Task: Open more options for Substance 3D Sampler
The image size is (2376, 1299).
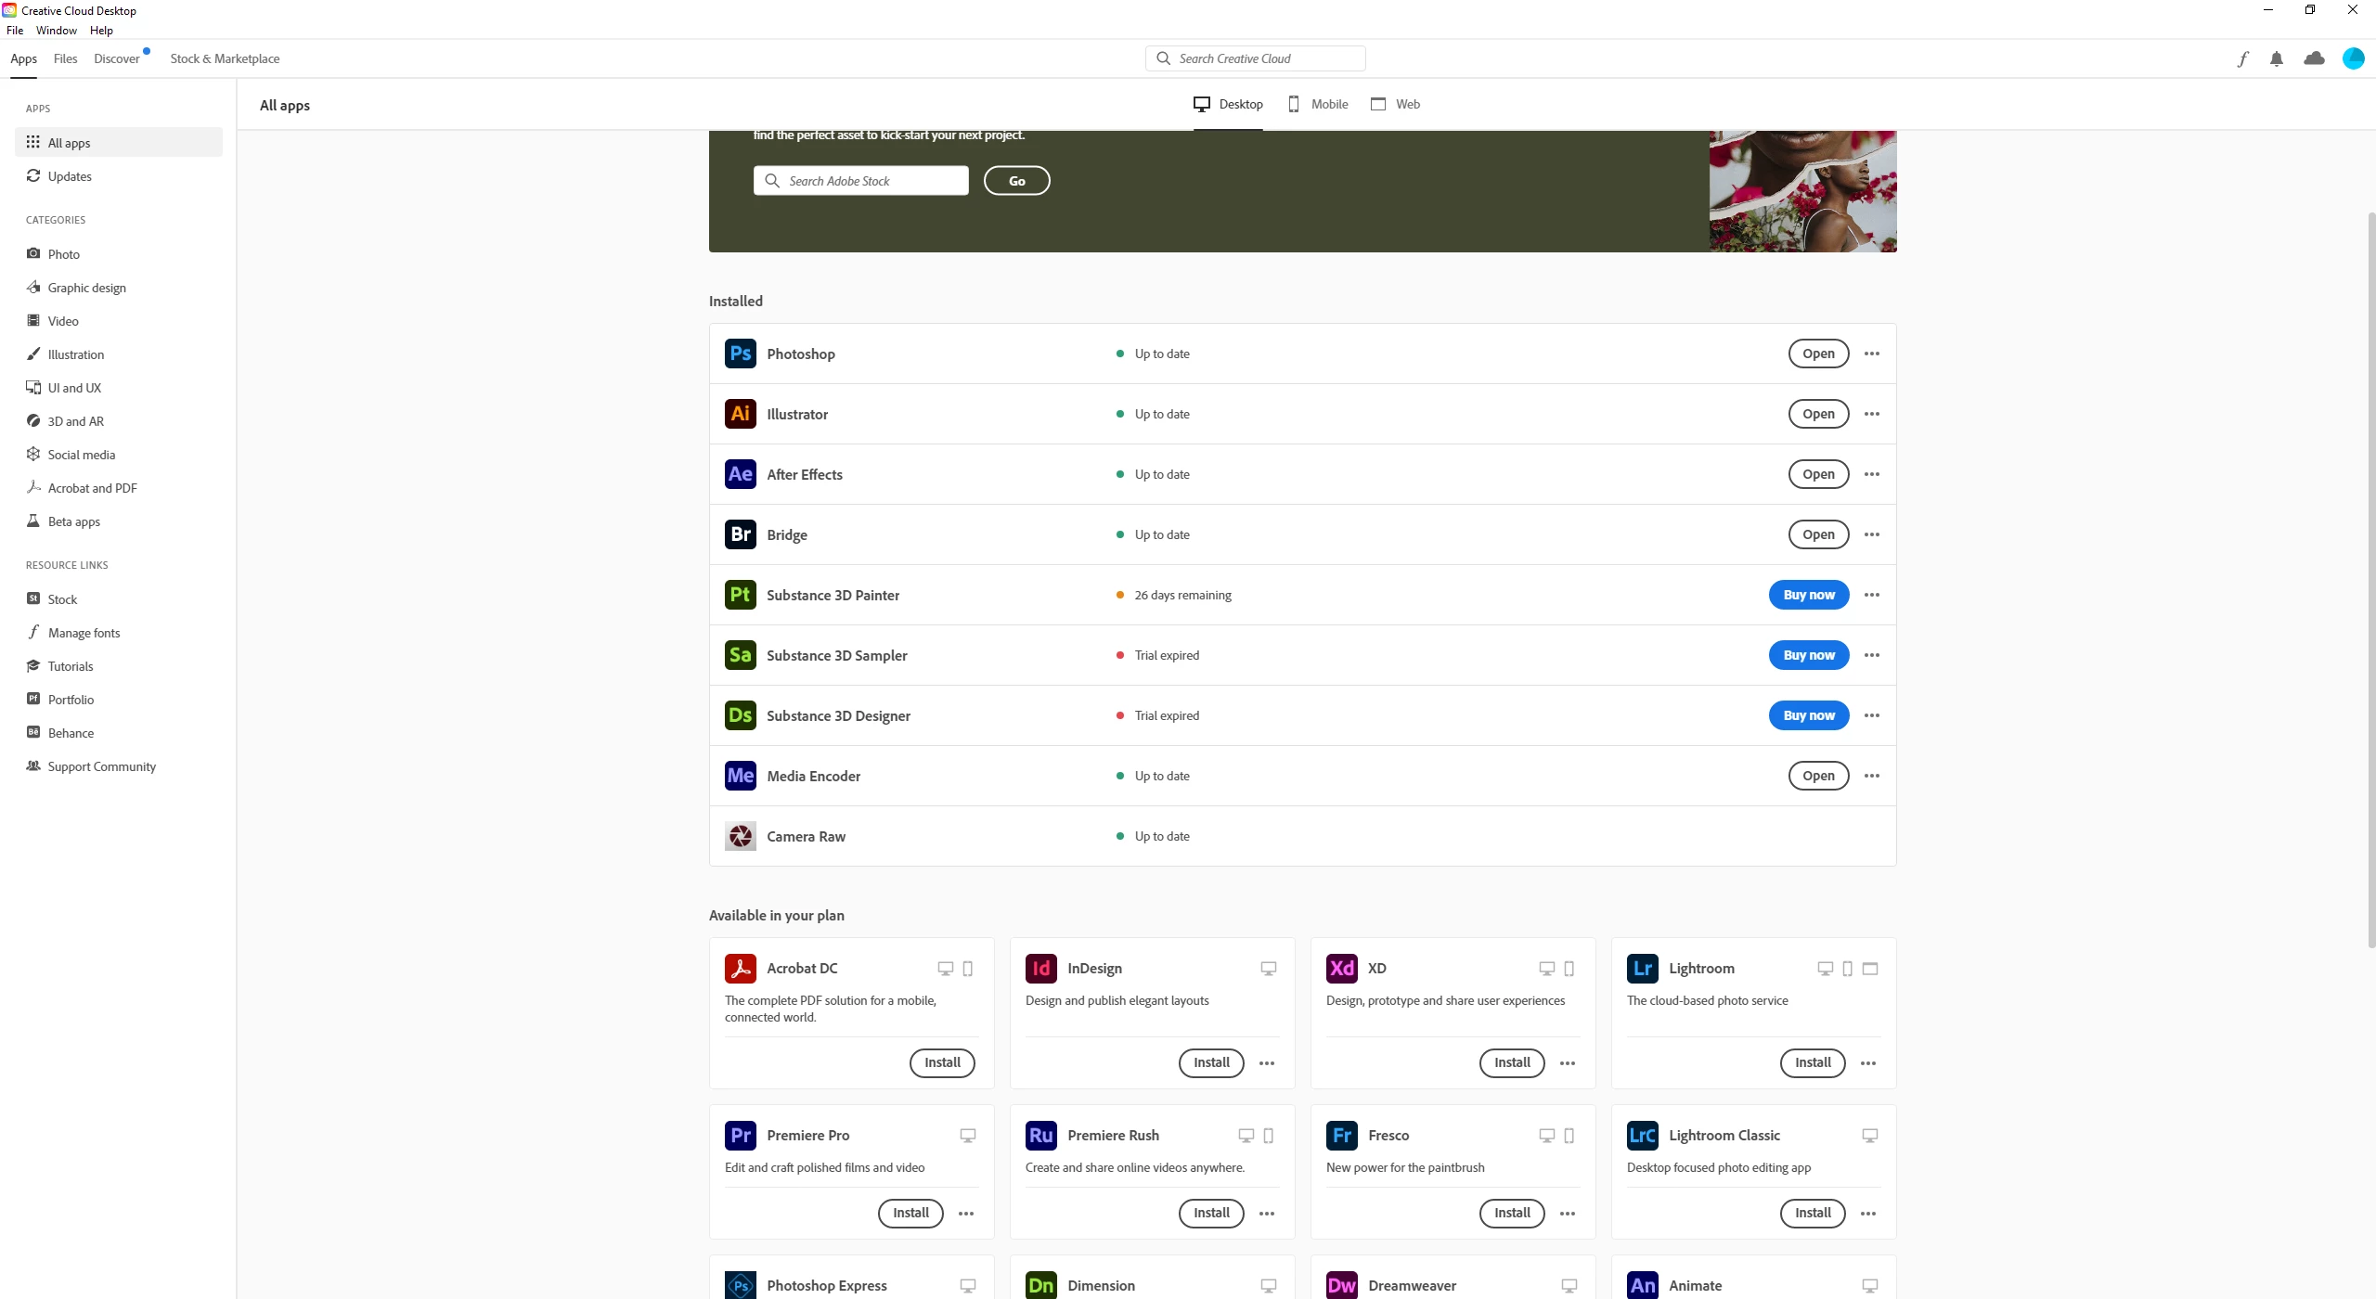Action: pos(1871,655)
